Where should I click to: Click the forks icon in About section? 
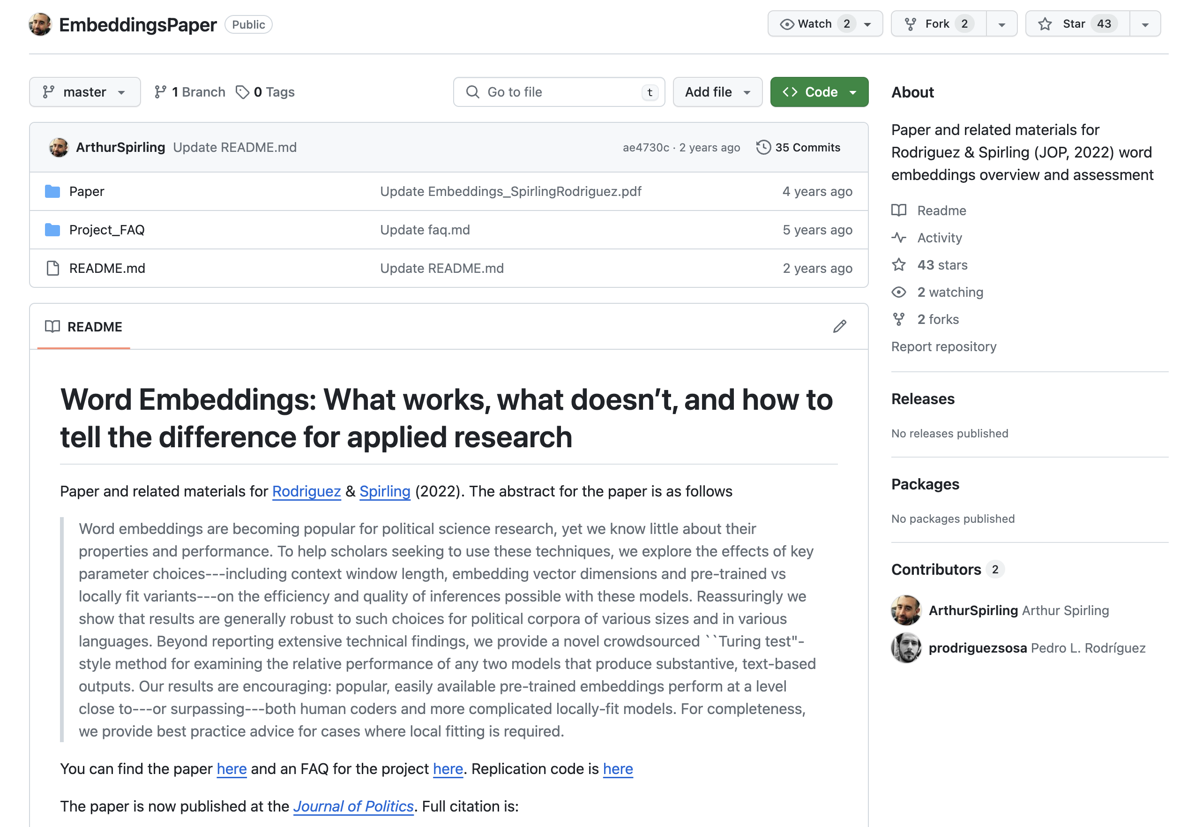coord(899,319)
